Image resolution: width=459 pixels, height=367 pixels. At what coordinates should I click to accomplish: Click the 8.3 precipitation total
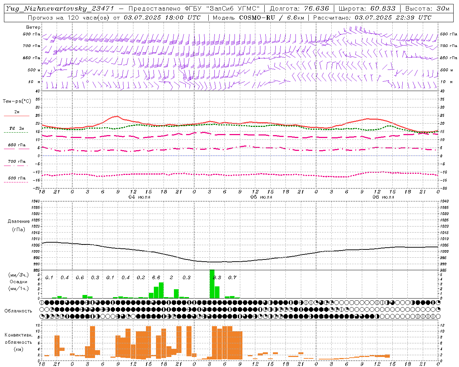click(217, 277)
